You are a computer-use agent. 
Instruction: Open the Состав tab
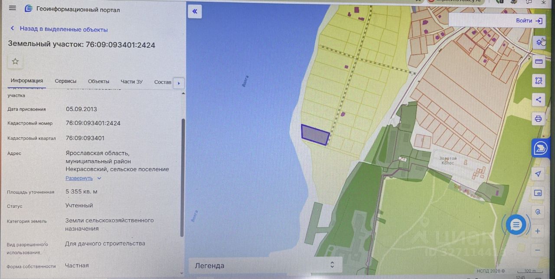(163, 82)
